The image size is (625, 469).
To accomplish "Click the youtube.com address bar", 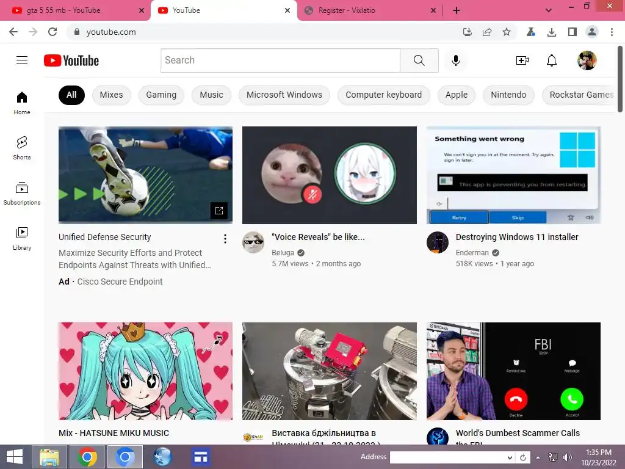I will pos(263,32).
